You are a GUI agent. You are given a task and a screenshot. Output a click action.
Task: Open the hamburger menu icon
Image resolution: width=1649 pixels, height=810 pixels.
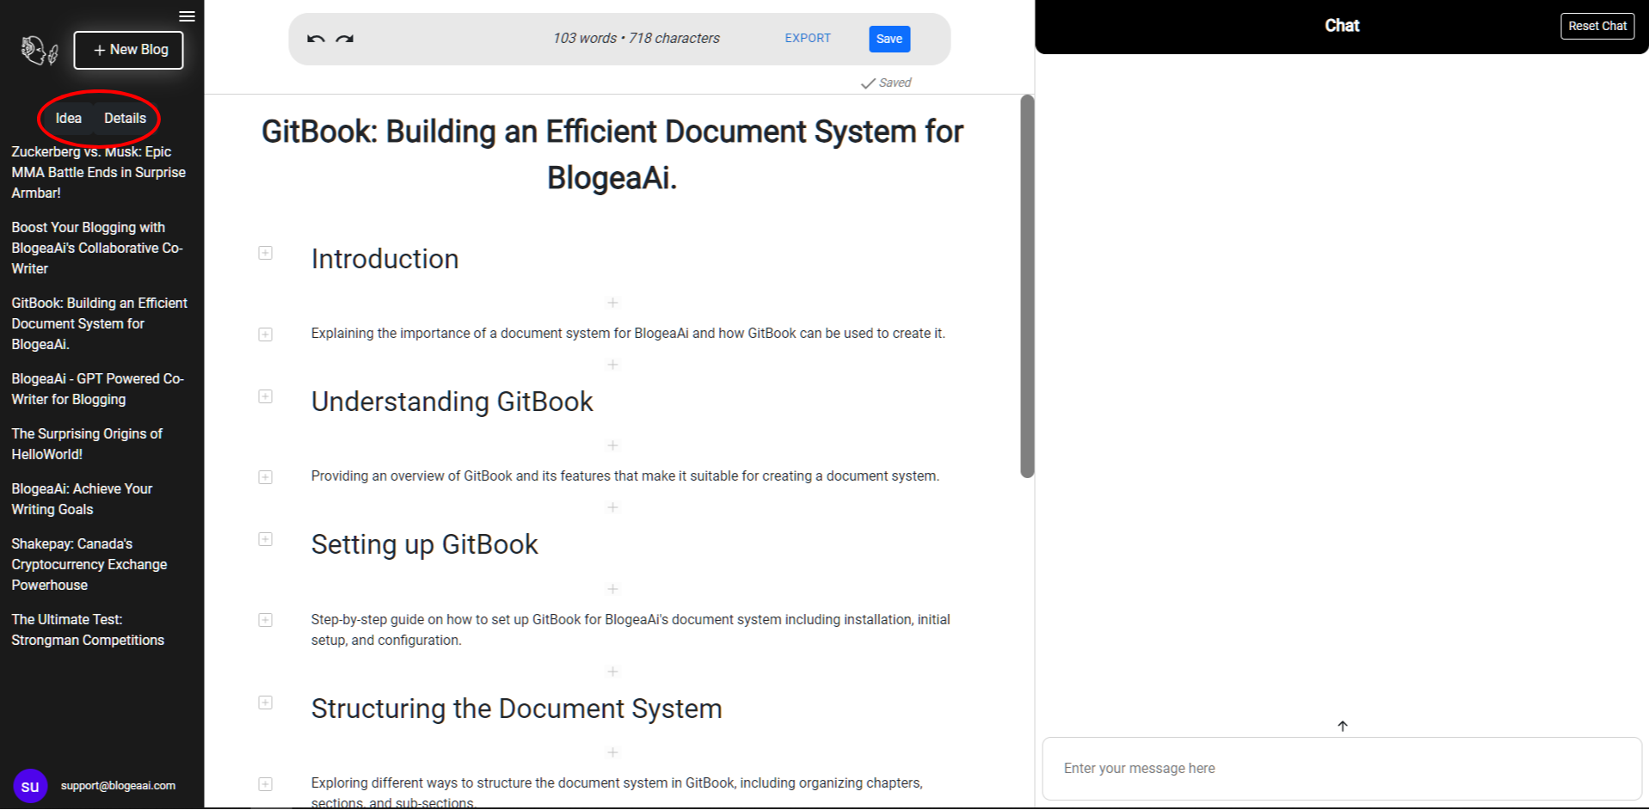pos(187,16)
